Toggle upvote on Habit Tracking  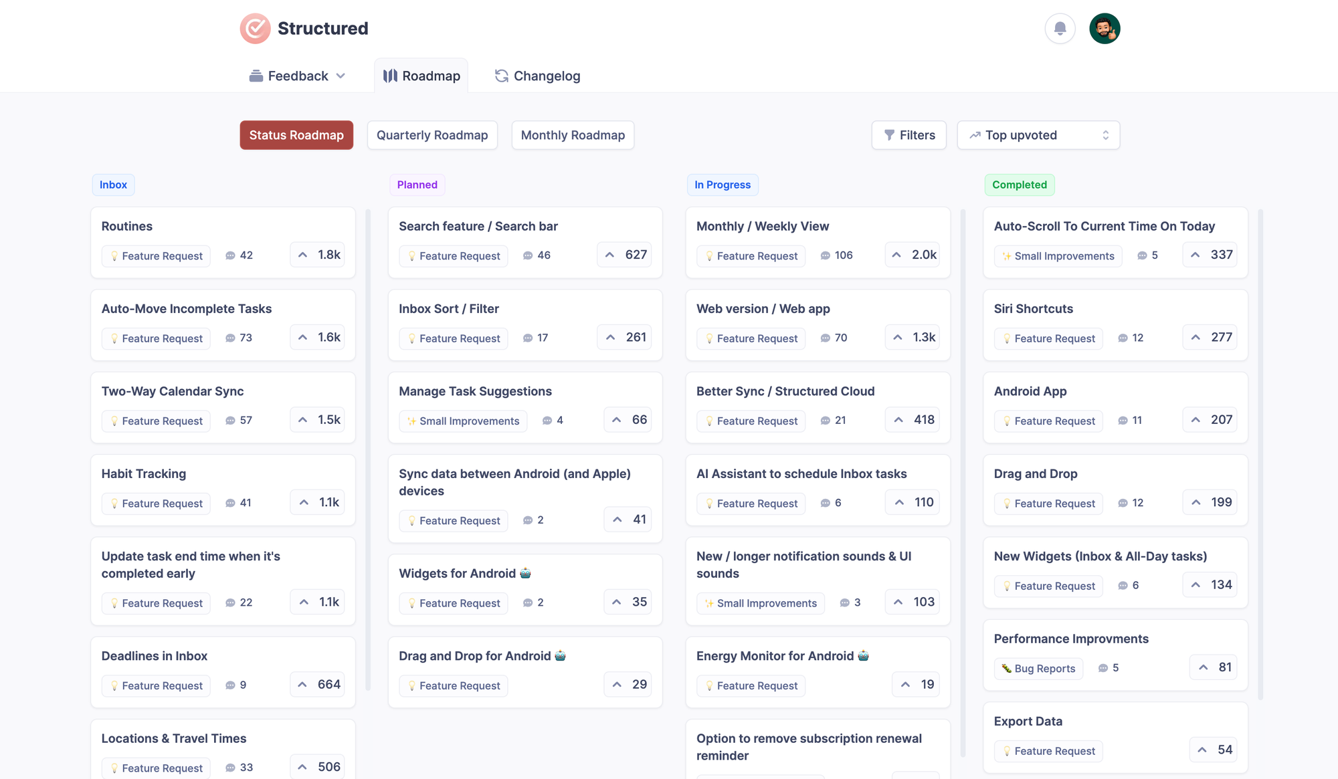317,502
